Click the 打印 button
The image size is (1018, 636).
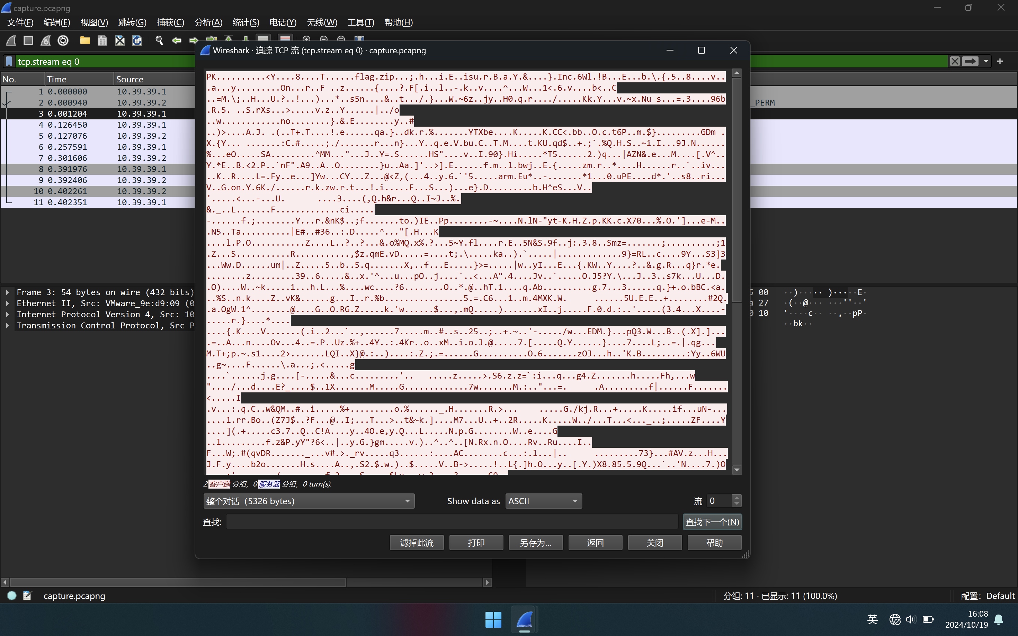click(x=476, y=543)
